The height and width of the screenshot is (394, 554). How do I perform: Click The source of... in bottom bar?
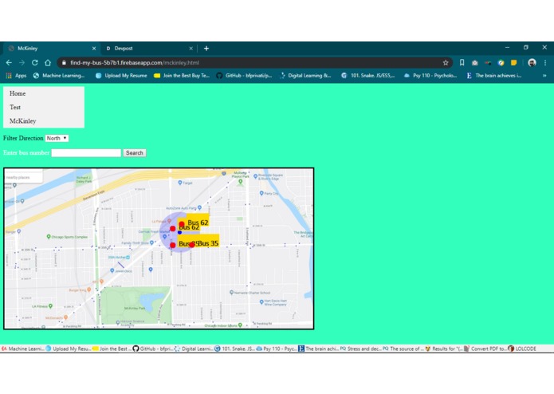(x=403, y=349)
